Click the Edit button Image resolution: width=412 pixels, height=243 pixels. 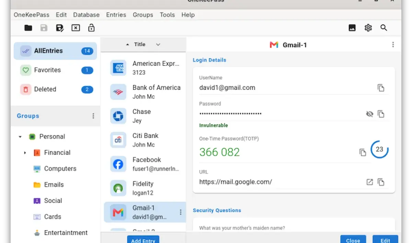[385, 239]
